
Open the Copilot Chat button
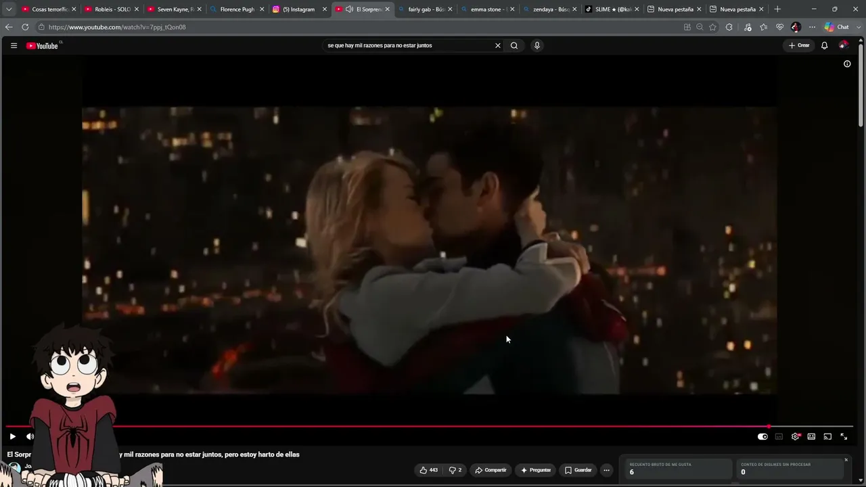pyautogui.click(x=836, y=27)
